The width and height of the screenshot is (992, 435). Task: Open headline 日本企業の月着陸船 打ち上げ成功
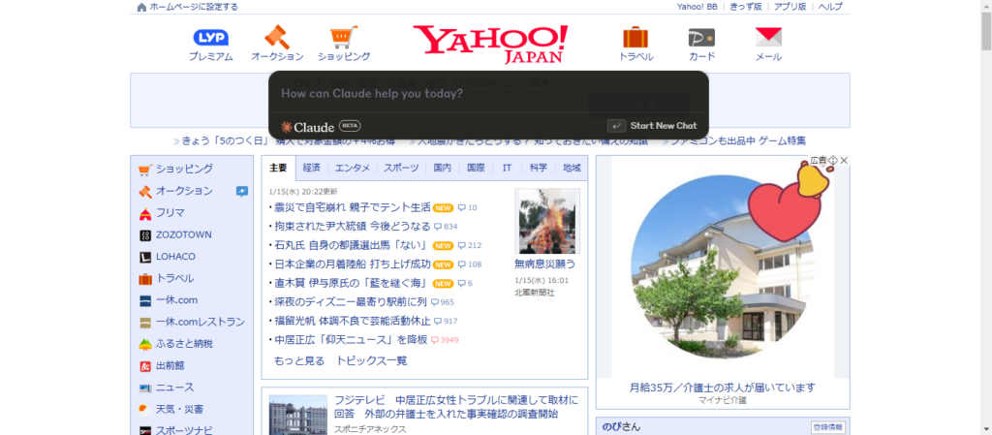coord(353,264)
